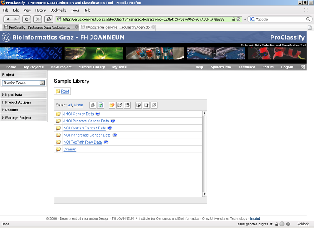Open the NCI ToxPath Raw Data link
Screen dimensions: 314x228
tap(82, 142)
